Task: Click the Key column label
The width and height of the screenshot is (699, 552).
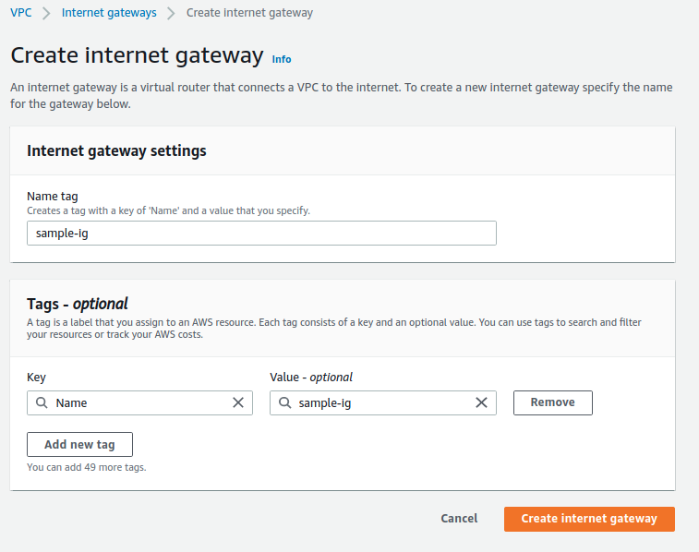Action: [36, 377]
